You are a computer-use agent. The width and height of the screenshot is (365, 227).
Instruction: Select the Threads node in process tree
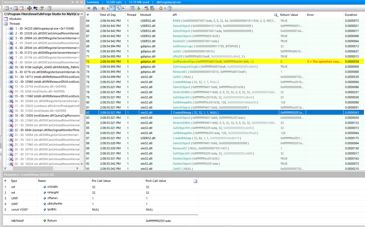[15, 24]
